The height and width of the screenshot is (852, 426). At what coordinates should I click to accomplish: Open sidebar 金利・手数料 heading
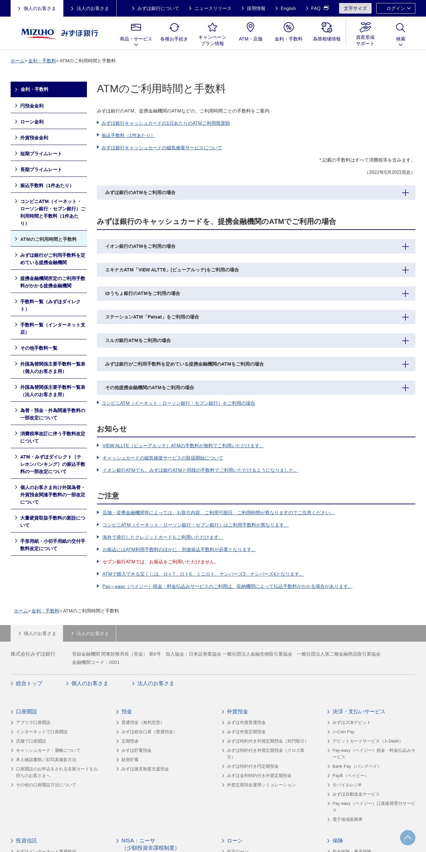pyautogui.click(x=49, y=89)
